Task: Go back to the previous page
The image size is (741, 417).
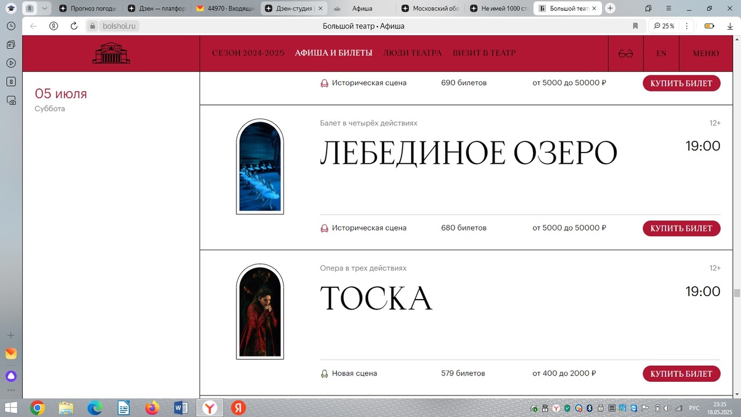Action: (x=33, y=26)
